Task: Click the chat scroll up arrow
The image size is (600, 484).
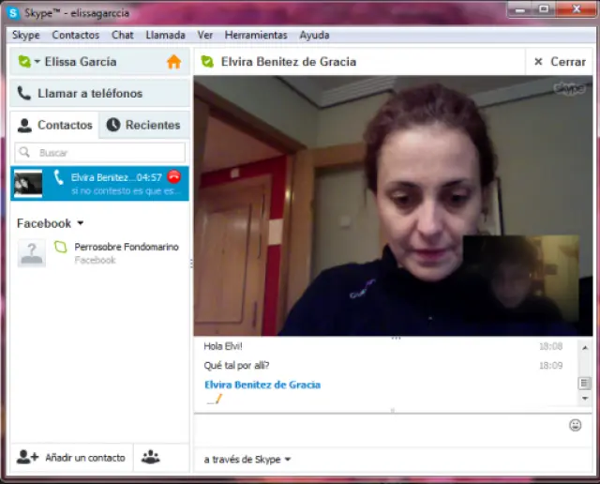Action: (585, 348)
